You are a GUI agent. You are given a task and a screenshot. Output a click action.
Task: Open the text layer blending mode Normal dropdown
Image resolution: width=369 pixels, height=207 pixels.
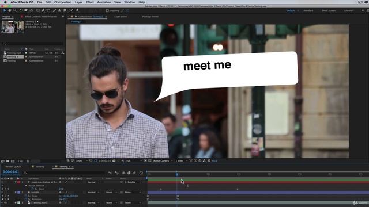[x=93, y=182]
